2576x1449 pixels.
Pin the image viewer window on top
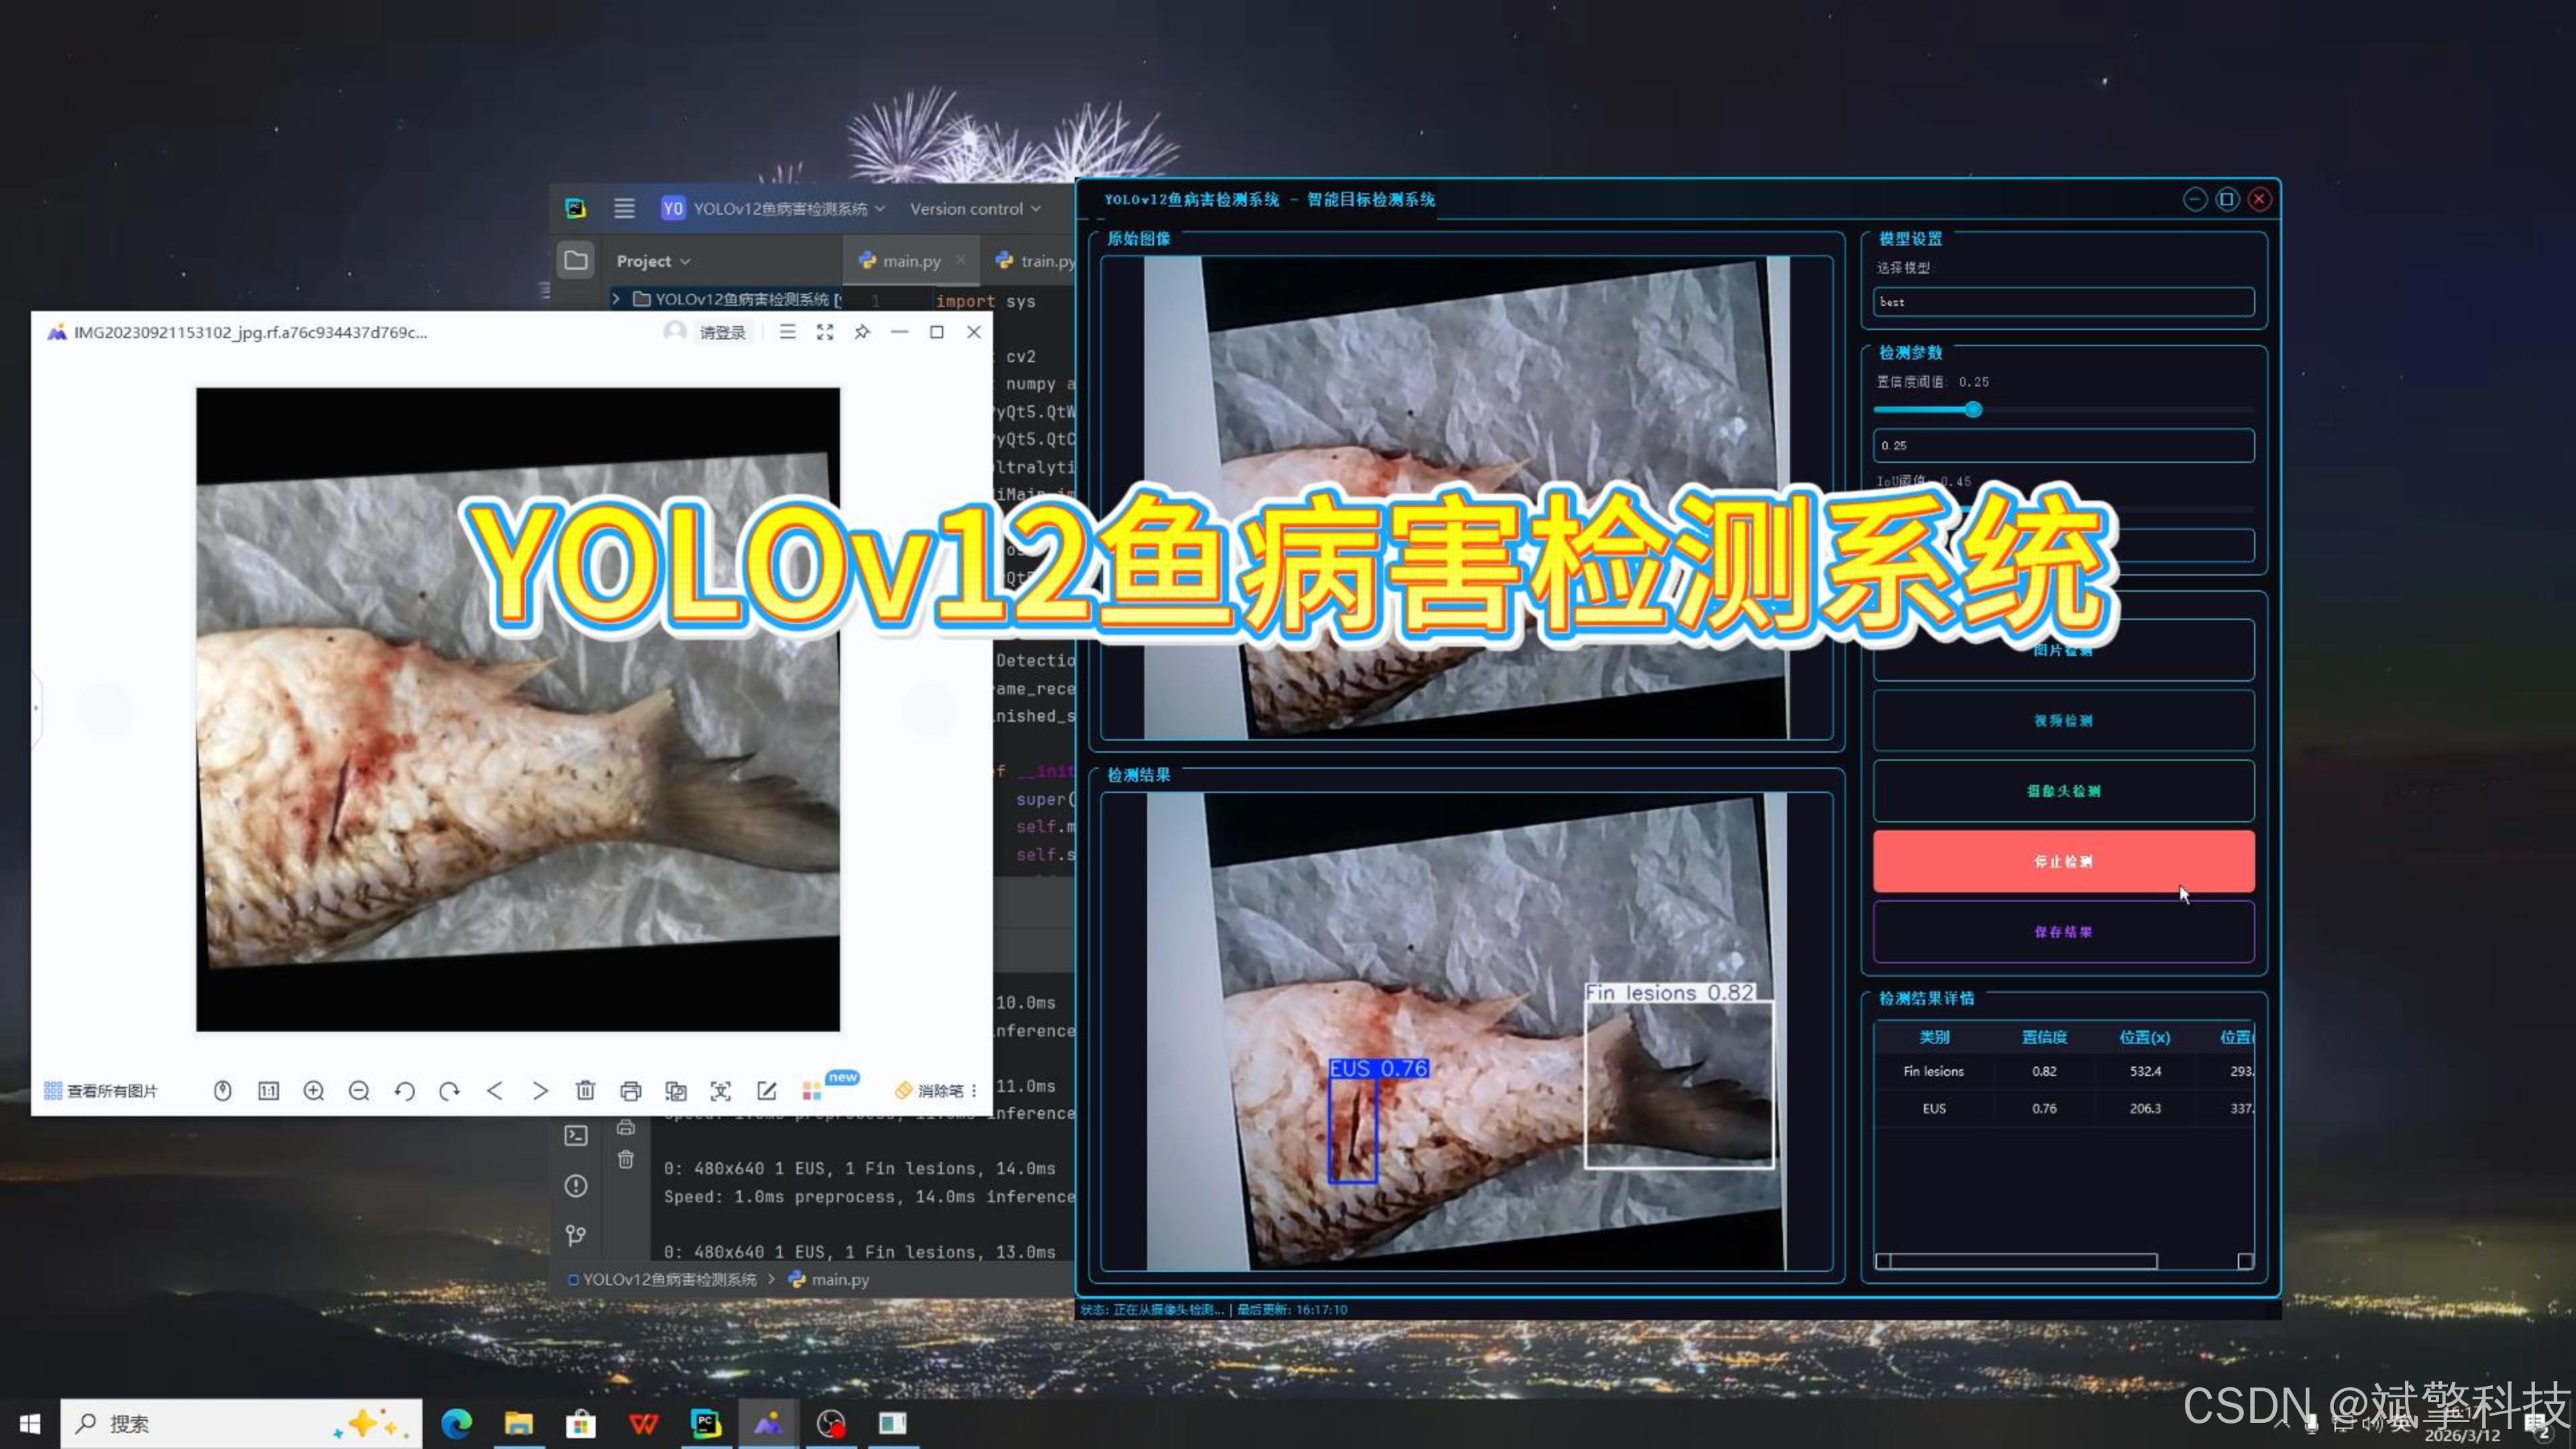coord(862,332)
